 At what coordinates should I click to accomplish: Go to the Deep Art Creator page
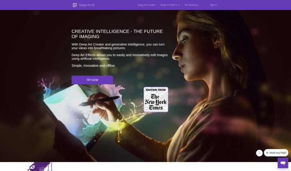pos(146,5)
